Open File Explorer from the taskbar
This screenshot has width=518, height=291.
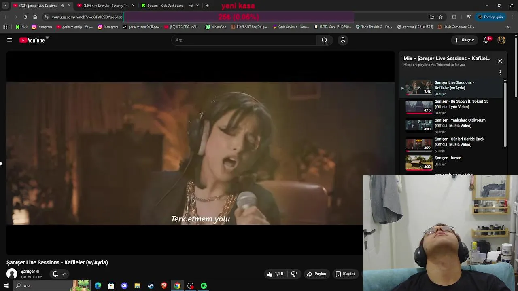pyautogui.click(x=138, y=286)
